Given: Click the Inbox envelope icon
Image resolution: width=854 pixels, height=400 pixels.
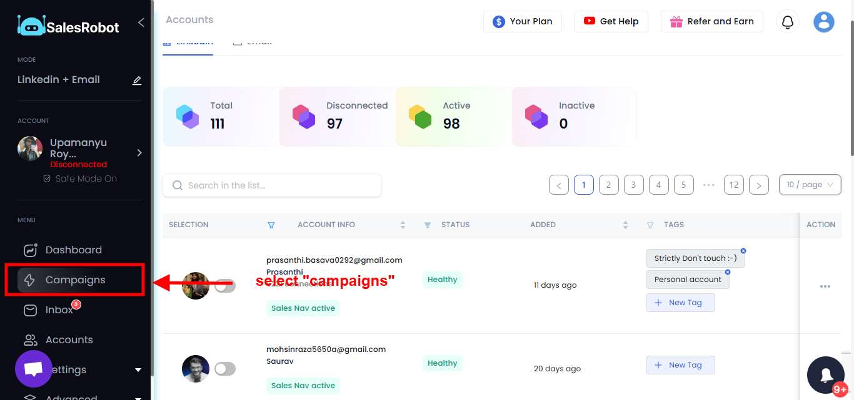Looking at the screenshot, I should pyautogui.click(x=30, y=310).
